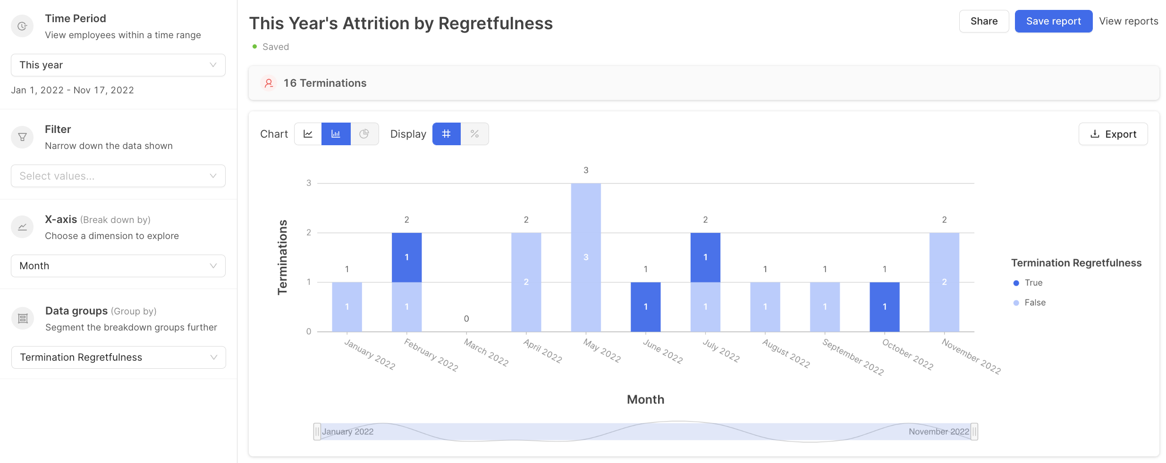Click the Filter funnel icon
Image resolution: width=1166 pixels, height=463 pixels.
point(22,137)
